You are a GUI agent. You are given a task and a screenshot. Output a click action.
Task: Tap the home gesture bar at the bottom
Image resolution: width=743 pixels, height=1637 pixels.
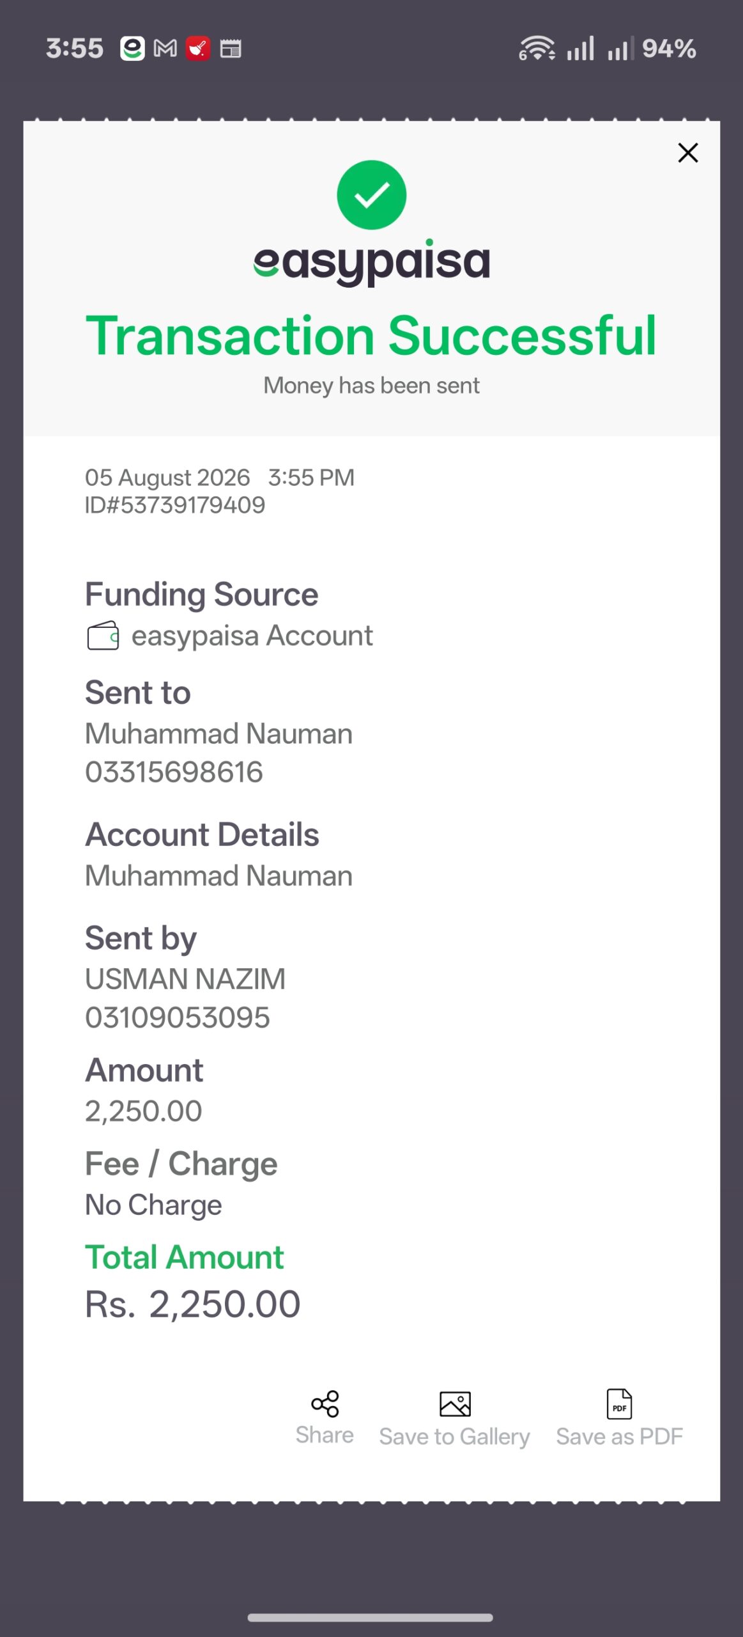tap(371, 1618)
